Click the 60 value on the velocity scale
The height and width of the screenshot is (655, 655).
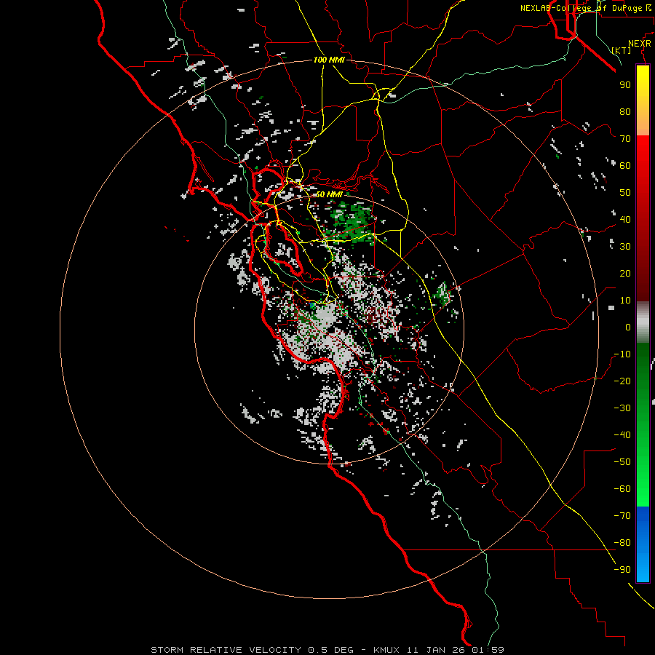625,165
